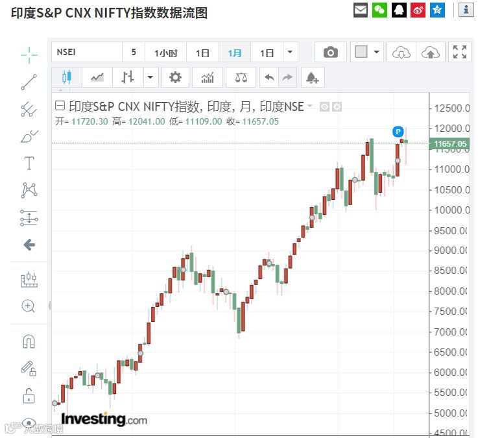The height and width of the screenshot is (438, 478).
Task: Click the left arrow marker tool
Action: click(x=29, y=245)
